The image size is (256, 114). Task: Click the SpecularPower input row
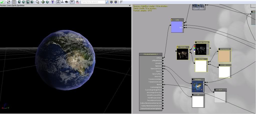[157, 69]
